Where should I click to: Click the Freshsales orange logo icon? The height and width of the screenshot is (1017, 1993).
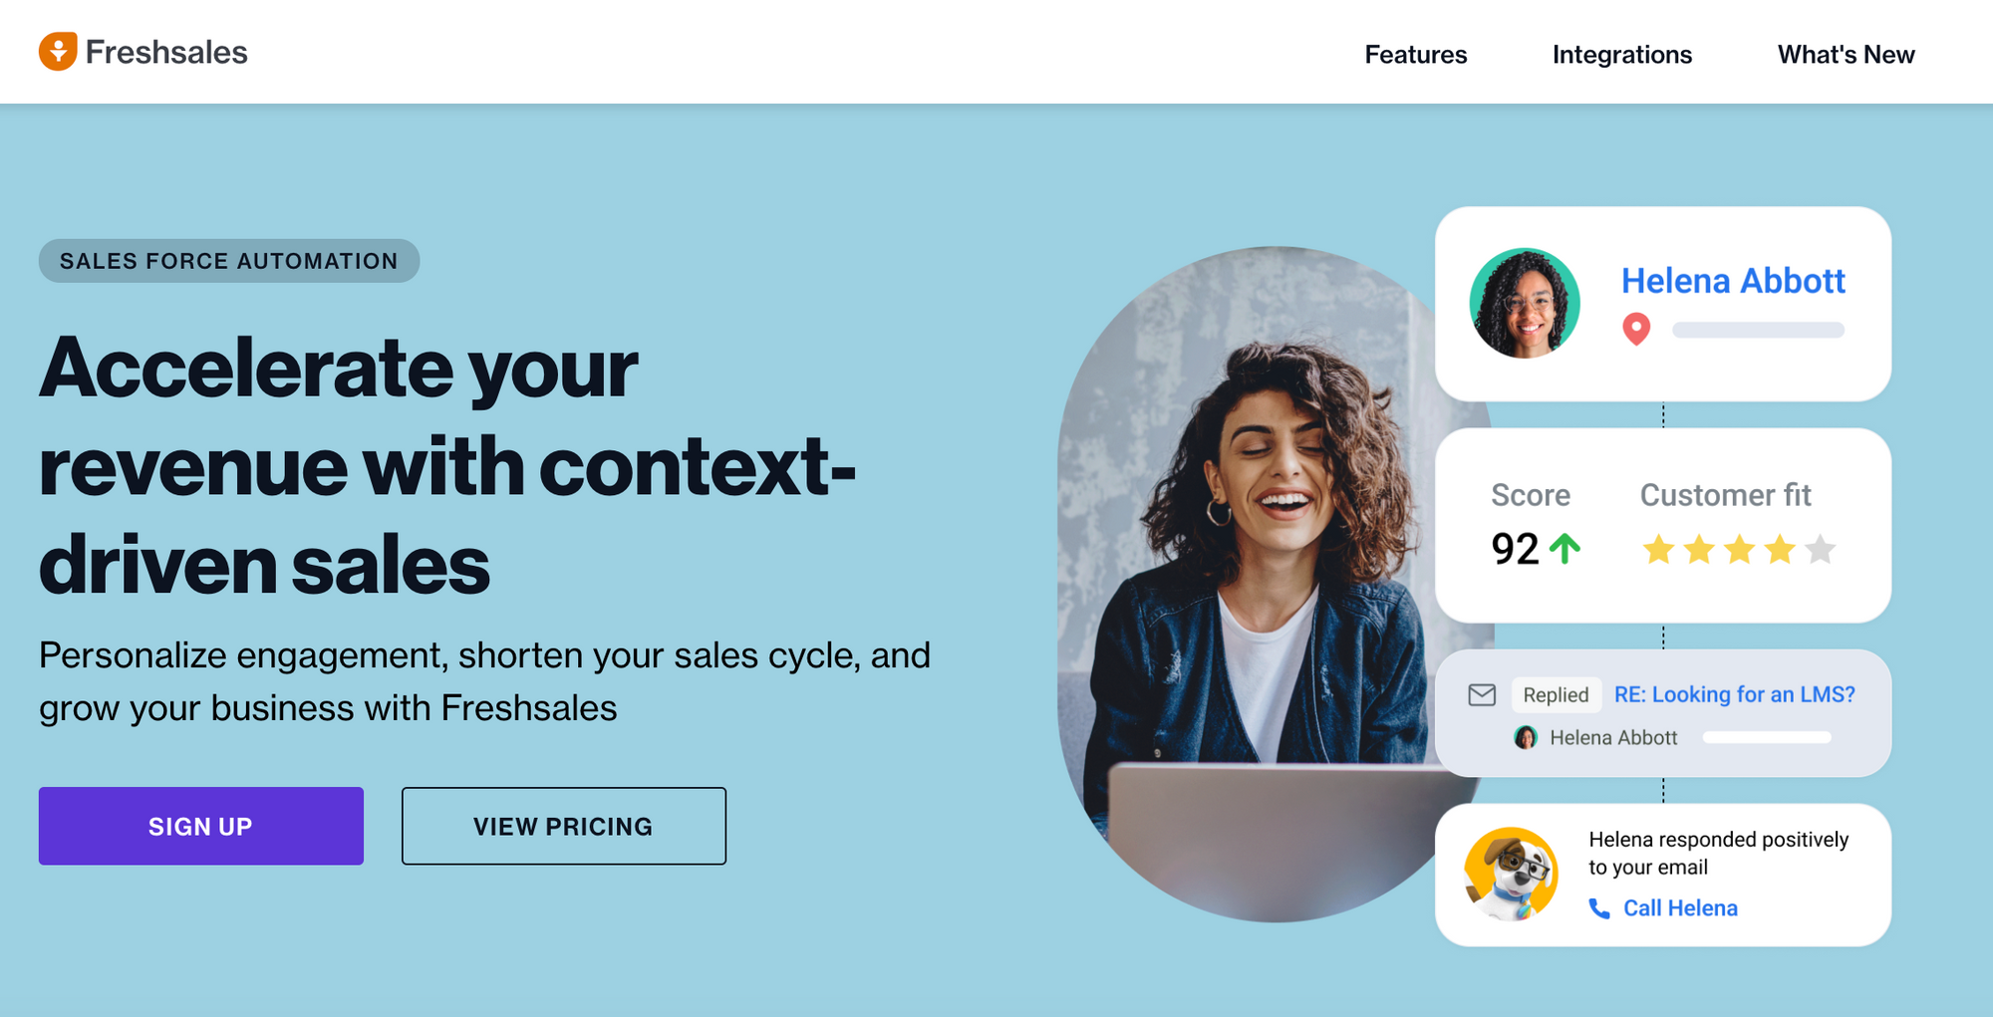[x=58, y=51]
